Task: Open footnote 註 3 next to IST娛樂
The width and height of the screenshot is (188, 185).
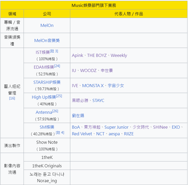Action: (x=54, y=51)
